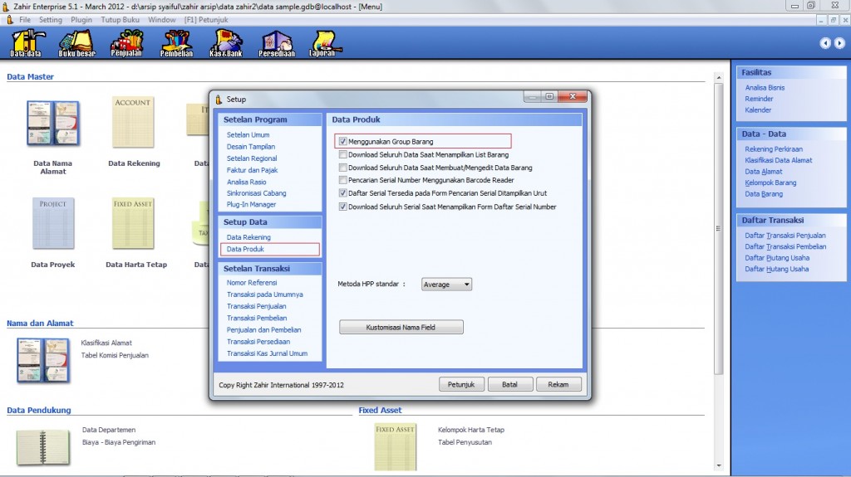Open the Analisa Bisnis link in Fasilitas

coord(765,87)
